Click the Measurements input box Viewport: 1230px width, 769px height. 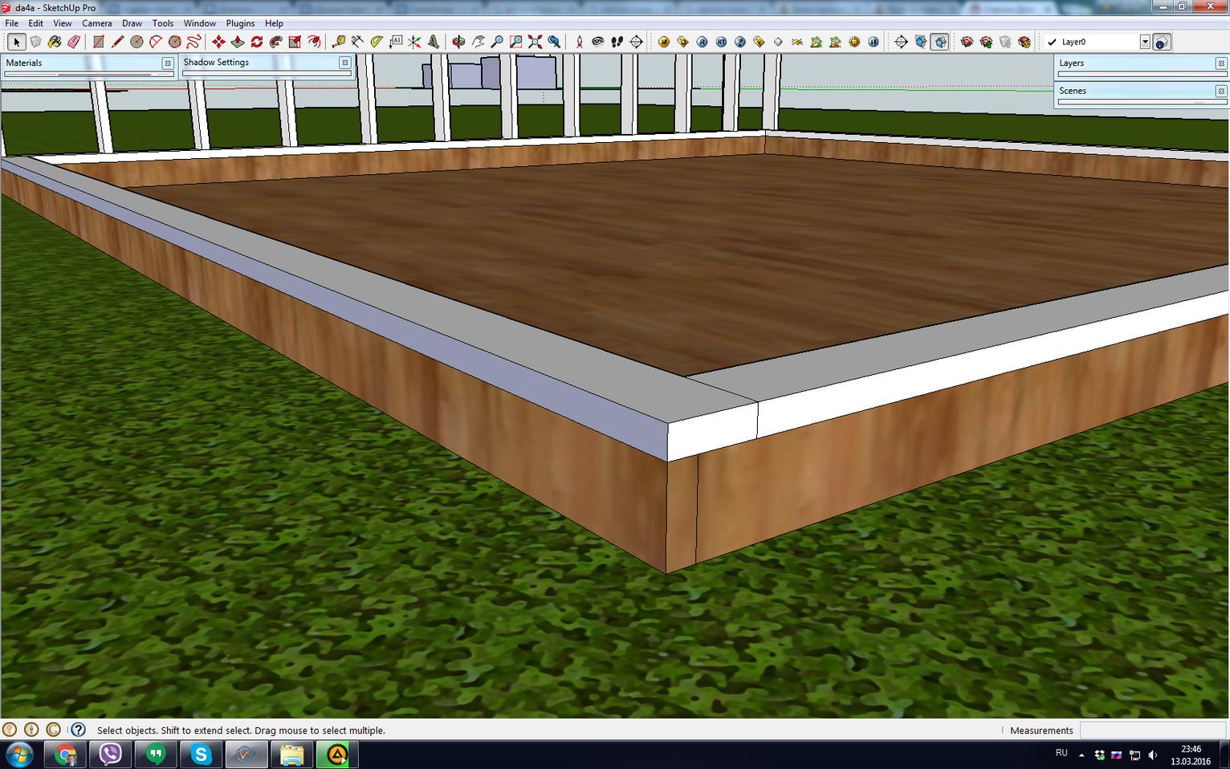1154,730
